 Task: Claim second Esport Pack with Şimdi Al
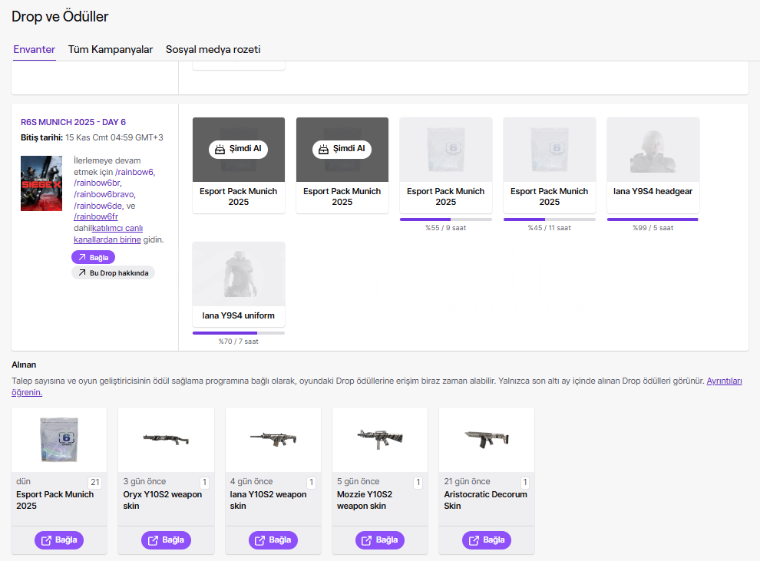coord(342,149)
